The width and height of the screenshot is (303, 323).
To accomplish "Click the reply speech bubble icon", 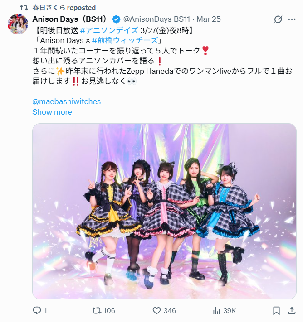I will point(37,310).
